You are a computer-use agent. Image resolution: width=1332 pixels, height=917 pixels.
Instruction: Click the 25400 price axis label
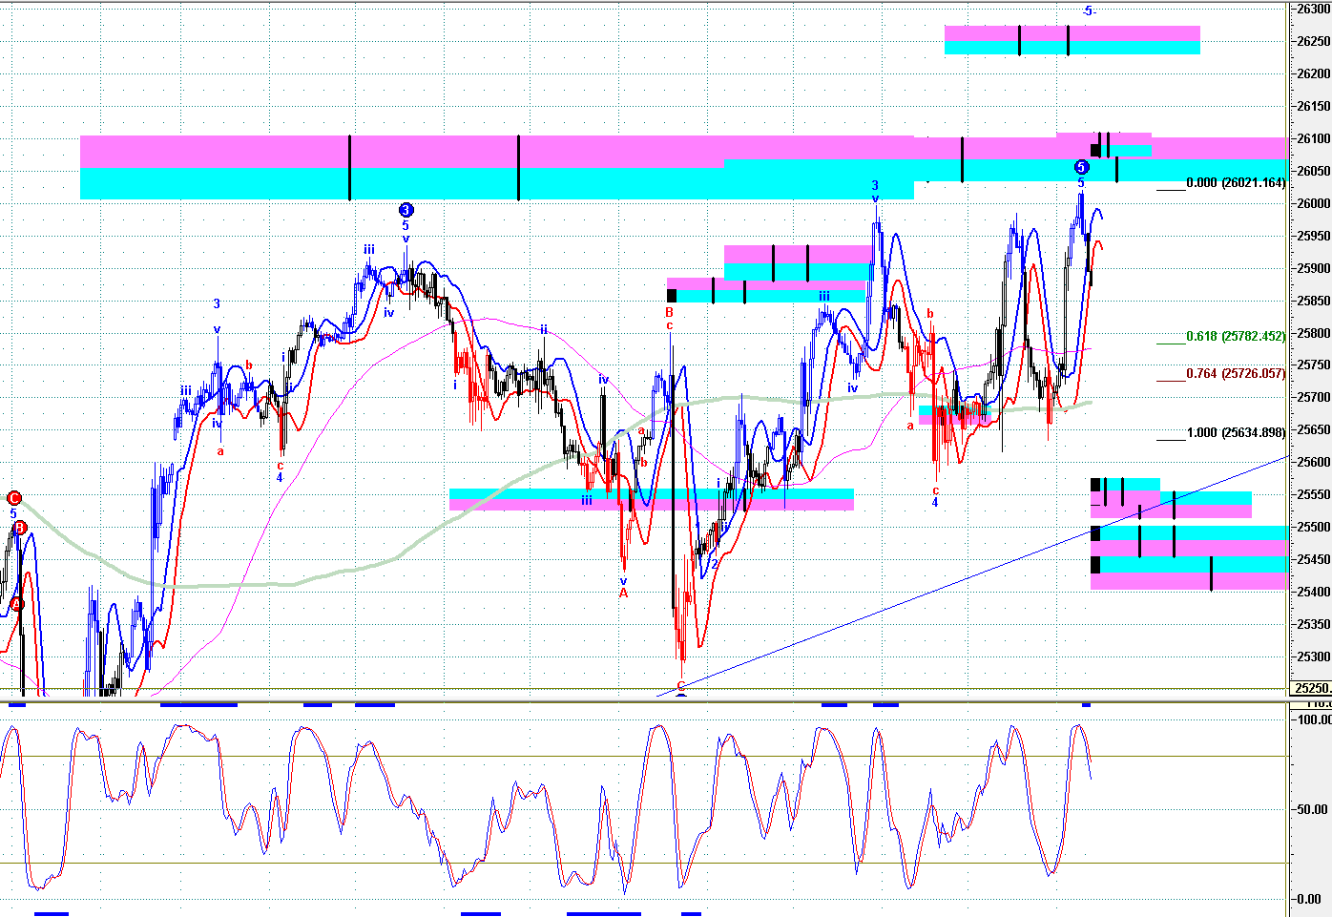1314,592
